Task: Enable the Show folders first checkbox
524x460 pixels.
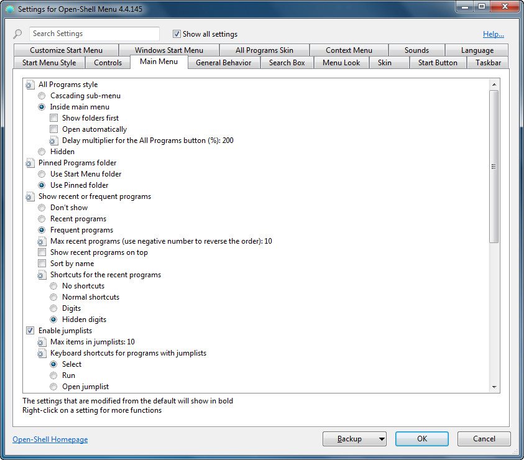Action: (x=54, y=118)
